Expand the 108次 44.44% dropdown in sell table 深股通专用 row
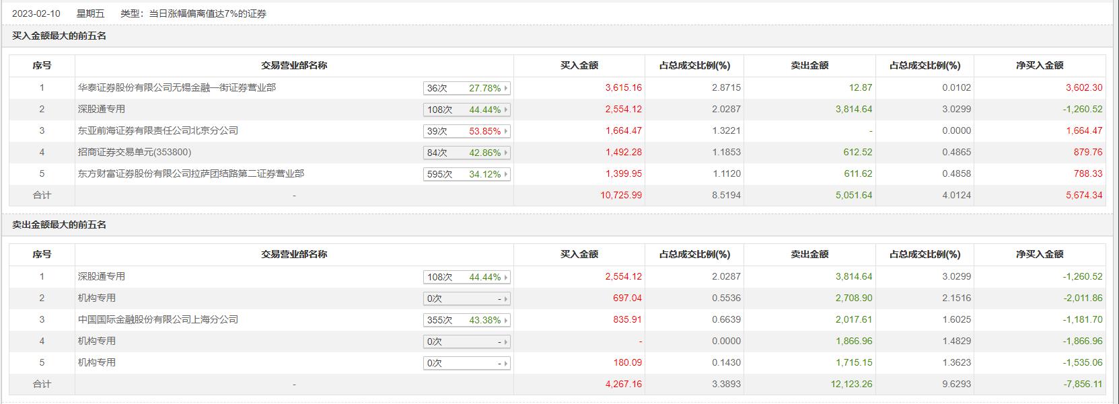 pyautogui.click(x=466, y=277)
